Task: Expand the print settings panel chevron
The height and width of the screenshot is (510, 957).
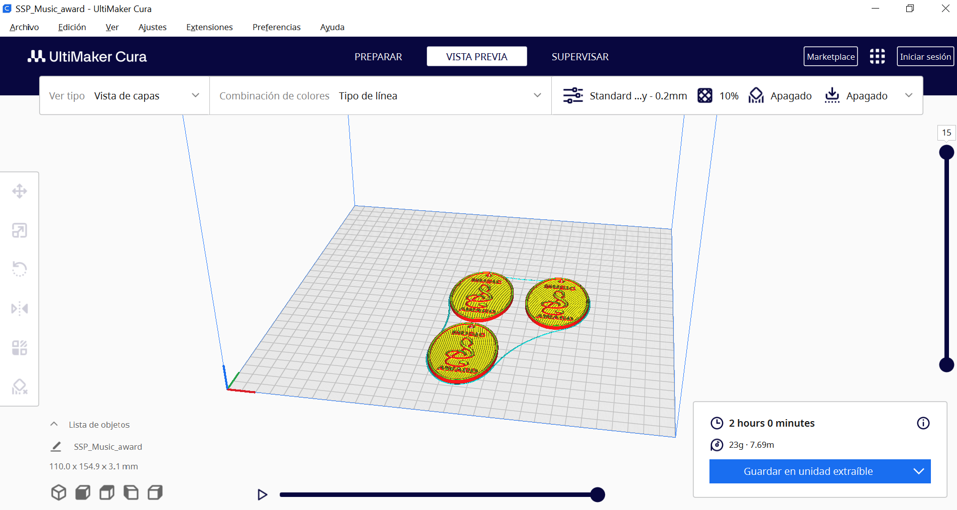Action: pos(908,95)
